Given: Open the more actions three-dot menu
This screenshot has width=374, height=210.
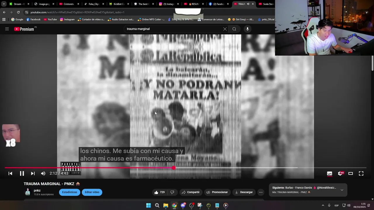Looking at the screenshot, I should (x=261, y=192).
